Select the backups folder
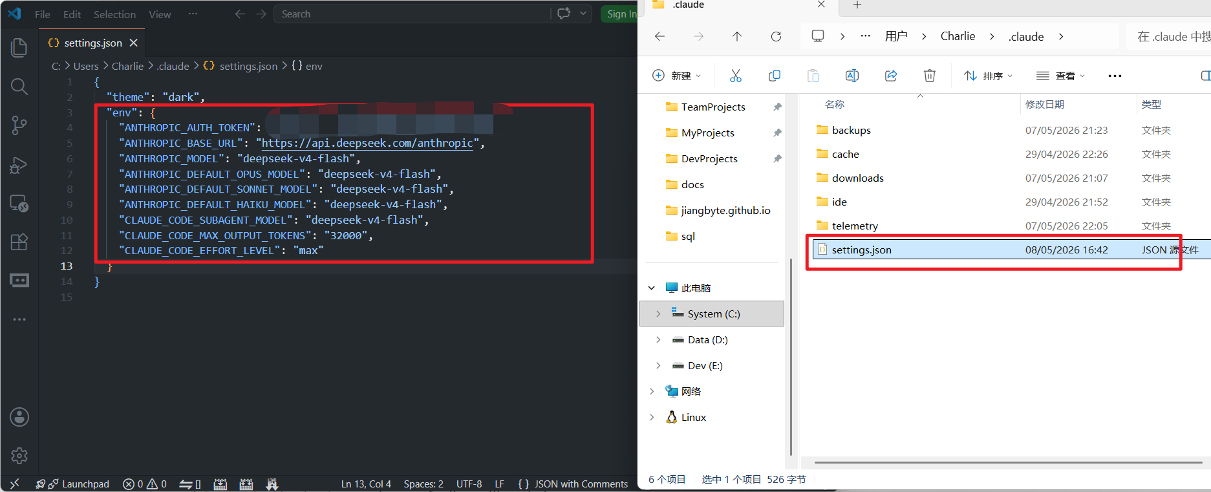The width and height of the screenshot is (1211, 492). point(851,130)
